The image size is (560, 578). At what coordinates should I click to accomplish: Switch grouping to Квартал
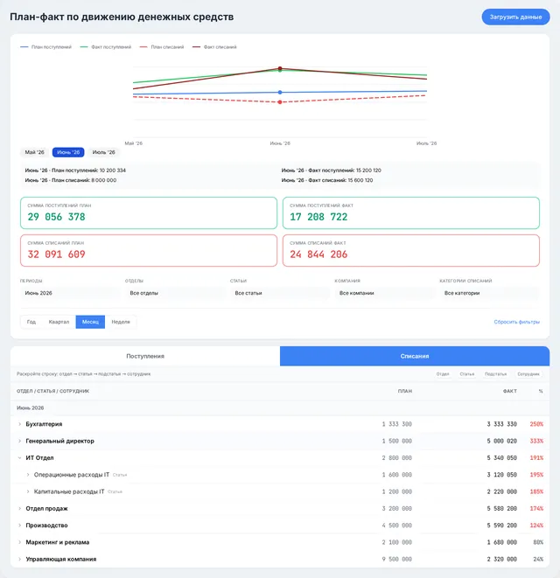59,322
